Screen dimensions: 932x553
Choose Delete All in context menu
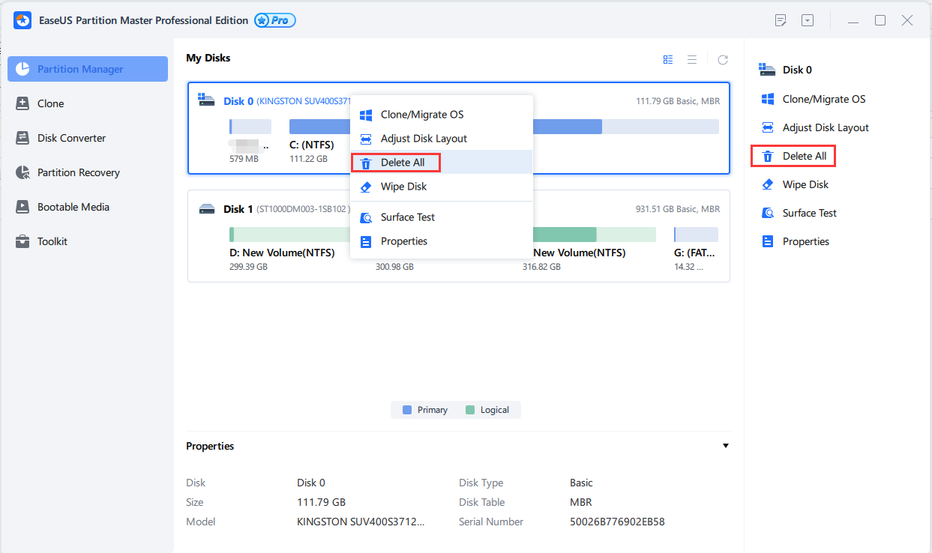[403, 163]
